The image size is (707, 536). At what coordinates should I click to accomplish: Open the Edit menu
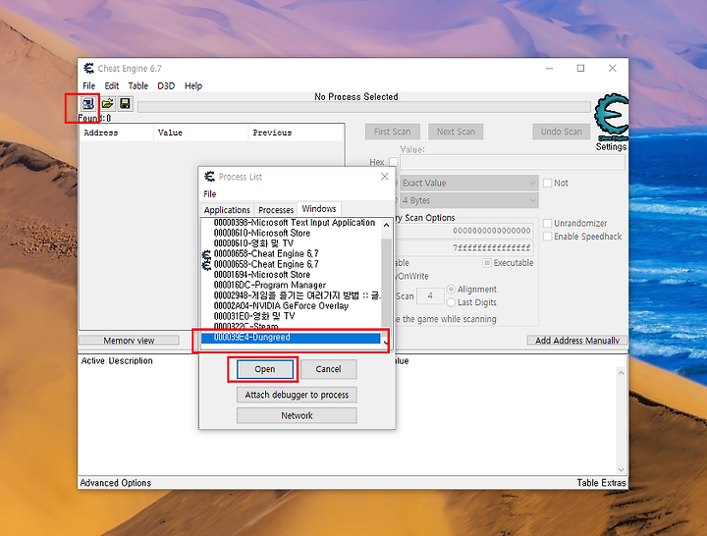tap(111, 85)
